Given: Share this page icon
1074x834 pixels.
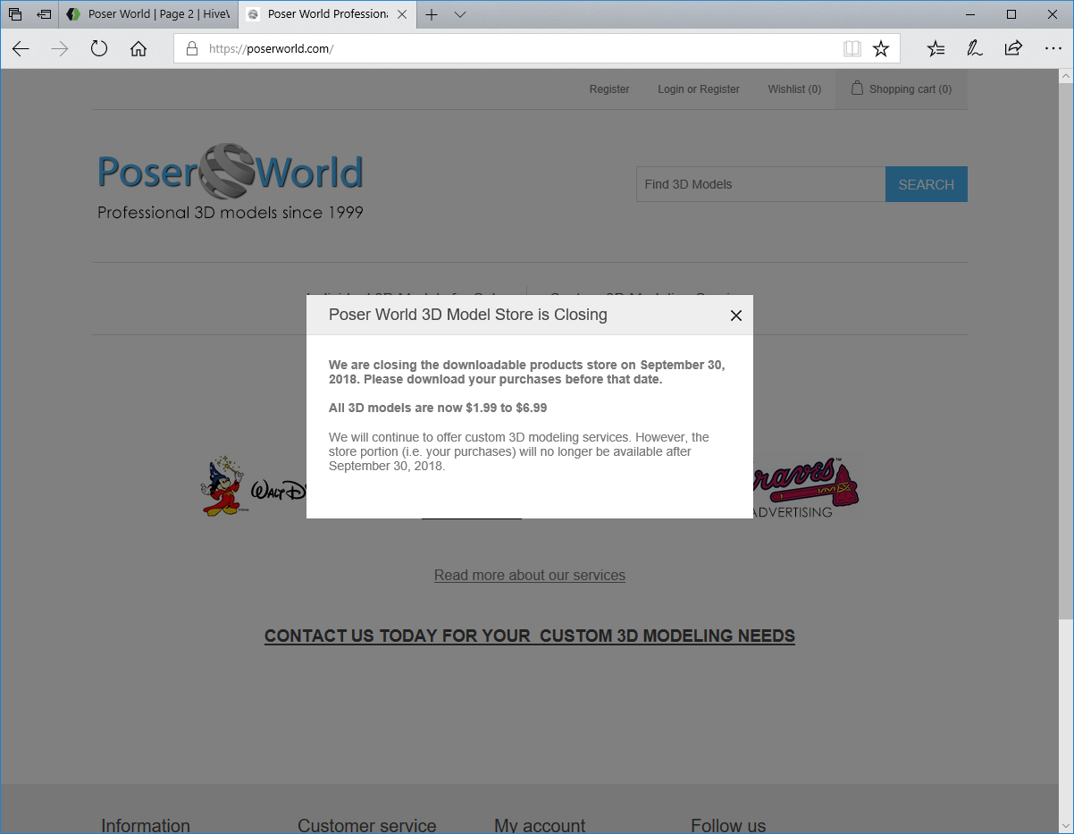Looking at the screenshot, I should tap(1013, 49).
